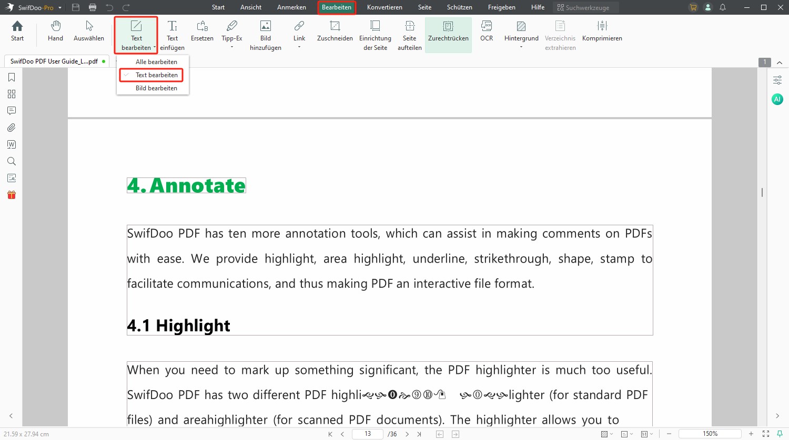Zoom out with the minus button
This screenshot has width=789, height=440.
click(669, 434)
